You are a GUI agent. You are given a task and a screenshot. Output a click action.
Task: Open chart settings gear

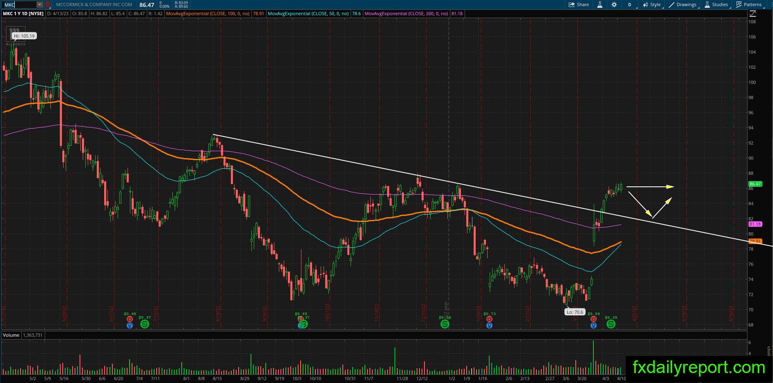(x=614, y=5)
